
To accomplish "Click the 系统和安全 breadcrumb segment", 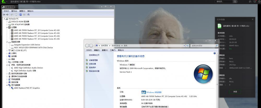I will coord(116,46).
